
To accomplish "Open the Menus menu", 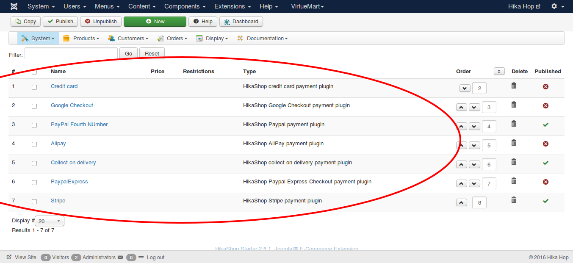I will pos(107,6).
